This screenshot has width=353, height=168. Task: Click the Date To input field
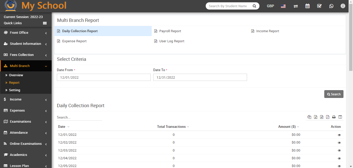click(x=200, y=77)
